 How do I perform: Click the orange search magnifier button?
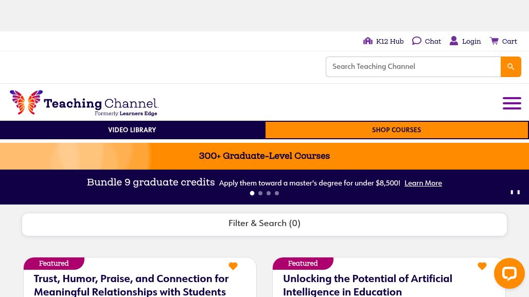pyautogui.click(x=511, y=67)
